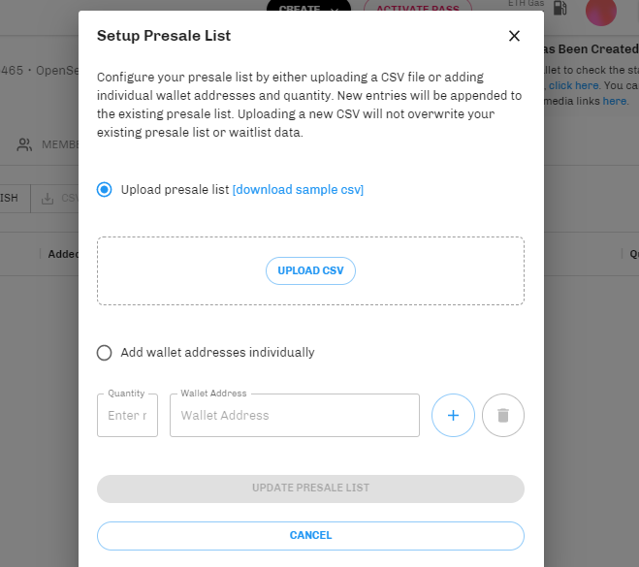Cancel the presale list setup
This screenshot has height=567, width=639.
pyautogui.click(x=310, y=536)
